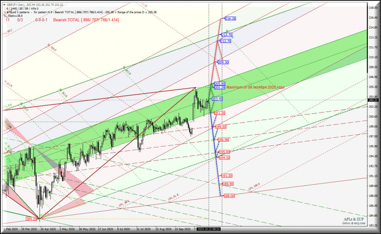The image size is (381, 234).
Task: Click the 17 Jun 2025 date on time axis
Action: pyautogui.click(x=105, y=229)
